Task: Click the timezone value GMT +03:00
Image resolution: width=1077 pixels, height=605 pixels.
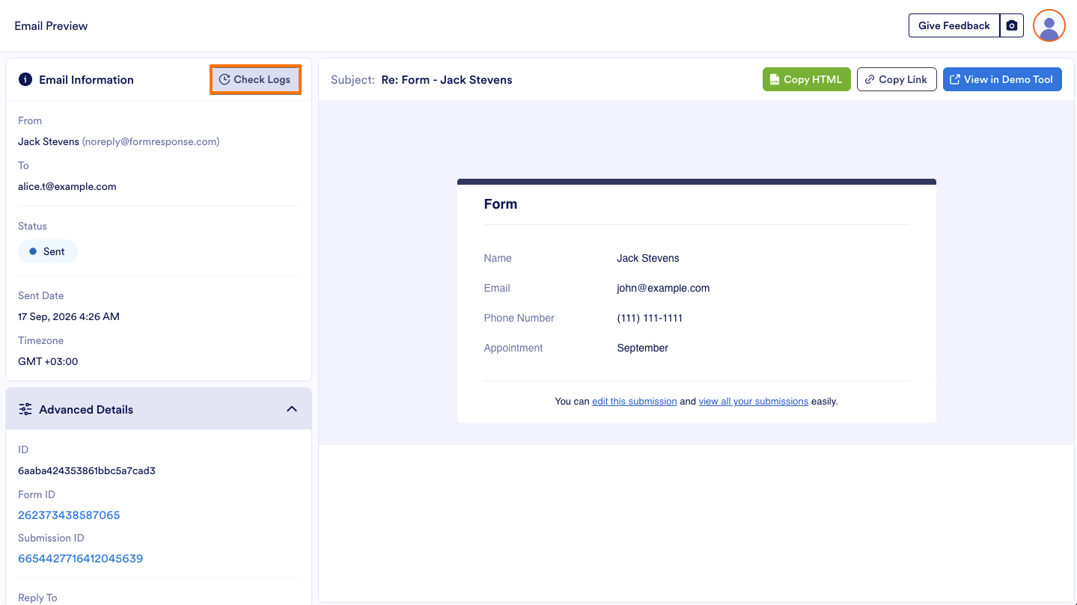Action: 48,362
